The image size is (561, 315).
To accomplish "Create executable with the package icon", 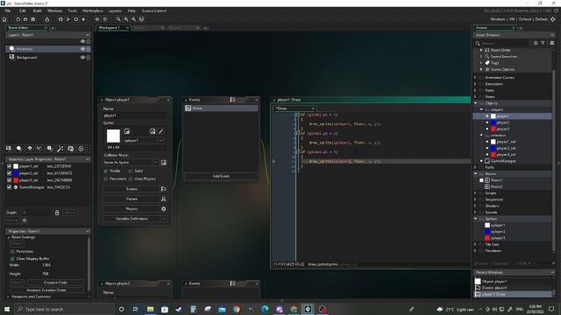I will 46,19.
